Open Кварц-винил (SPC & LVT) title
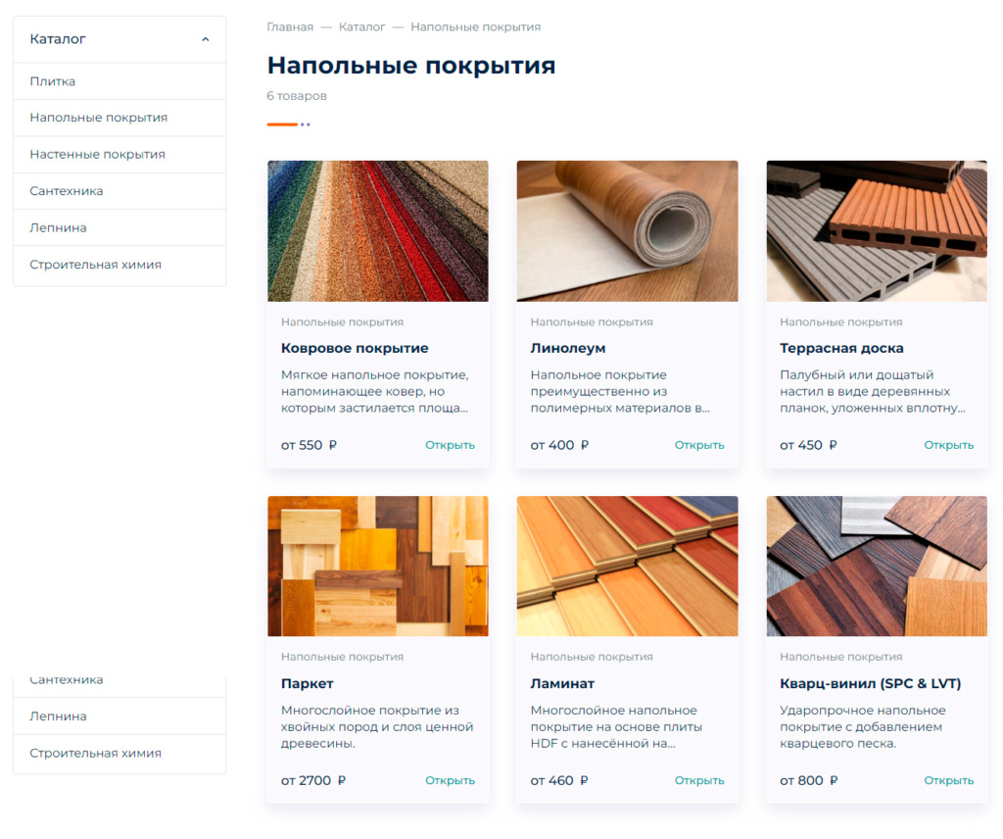This screenshot has height=839, width=1003. pos(870,683)
